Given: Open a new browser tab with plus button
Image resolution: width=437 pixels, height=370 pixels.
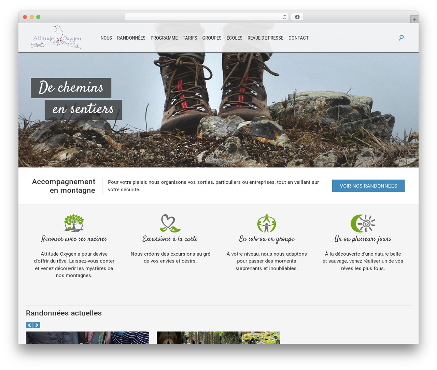Looking at the screenshot, I should point(414,19).
